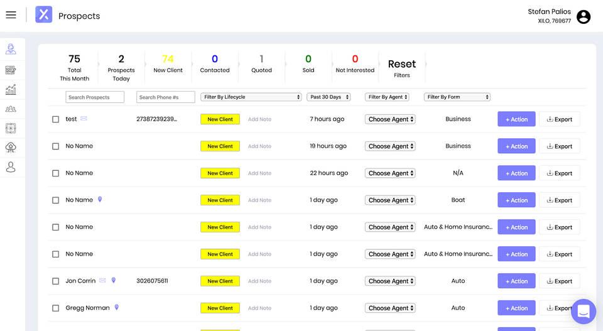Open the Filter By Agent dropdown

point(387,97)
